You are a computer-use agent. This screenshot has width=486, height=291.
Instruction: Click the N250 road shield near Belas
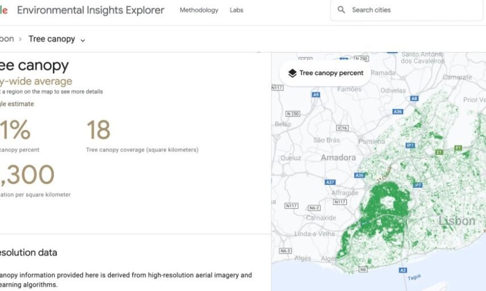tap(292, 114)
